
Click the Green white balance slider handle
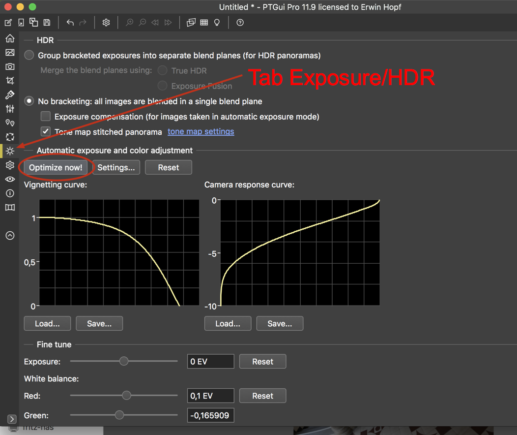click(119, 415)
